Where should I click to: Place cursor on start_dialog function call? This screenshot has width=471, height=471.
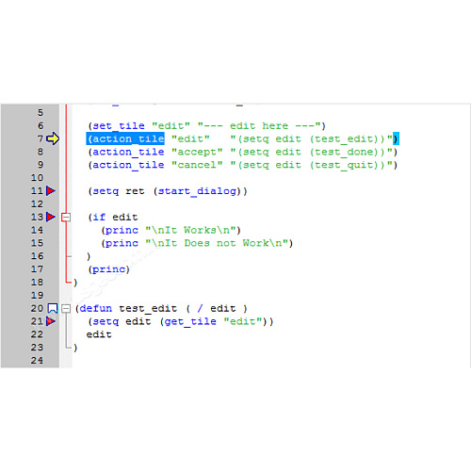197,191
